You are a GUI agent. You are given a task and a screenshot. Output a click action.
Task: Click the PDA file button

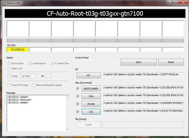coord(91,96)
